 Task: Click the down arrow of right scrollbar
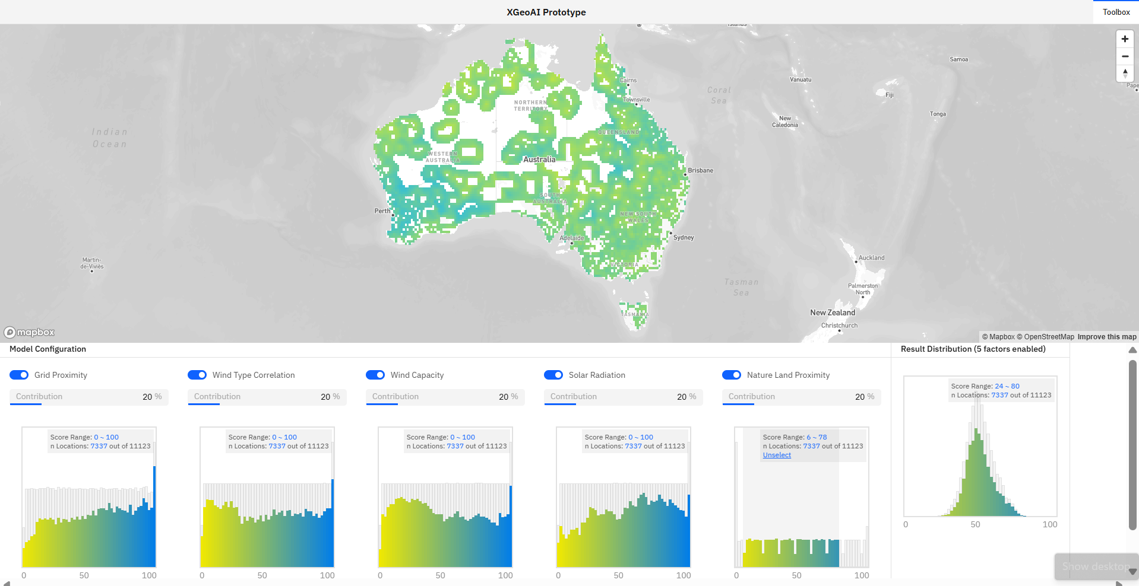pyautogui.click(x=1132, y=572)
